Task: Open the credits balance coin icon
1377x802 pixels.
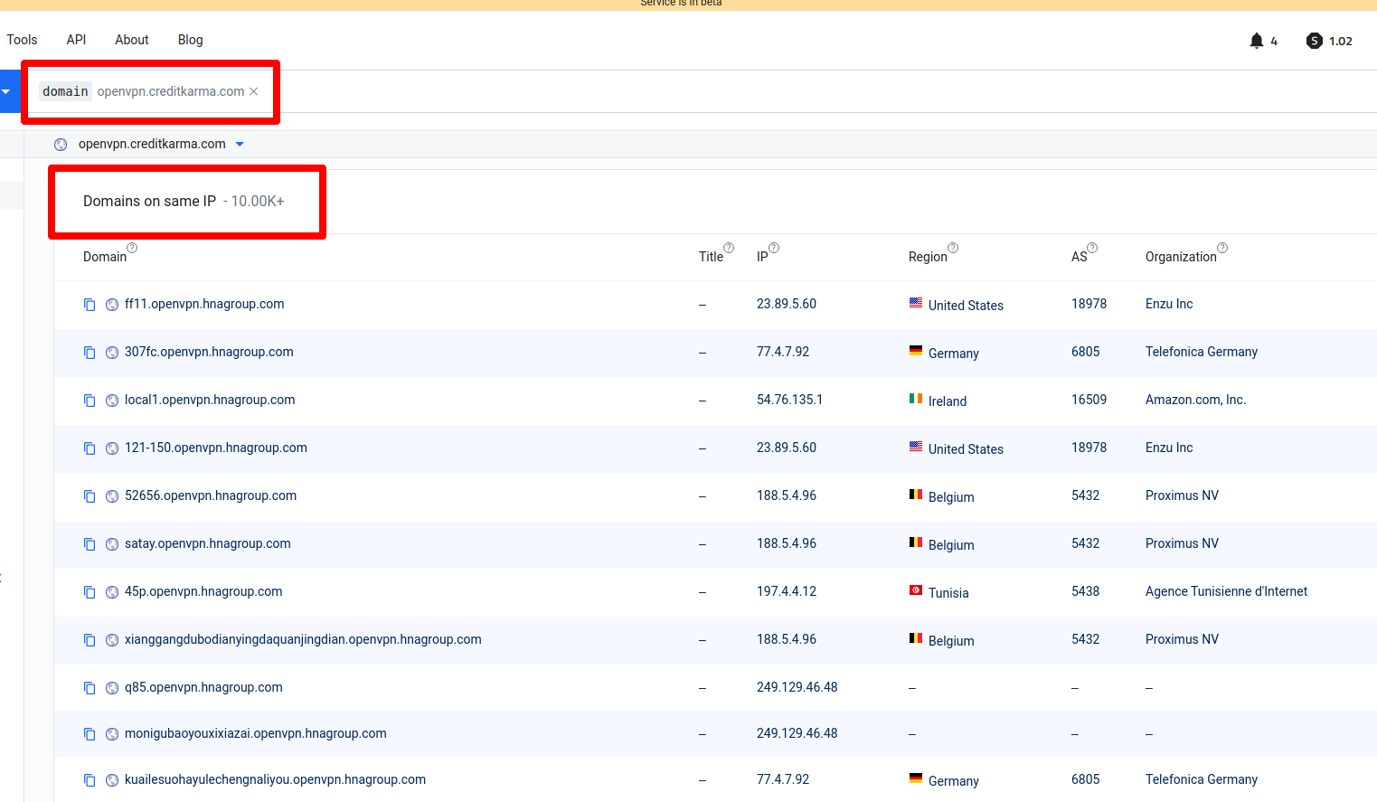Action: click(1315, 41)
